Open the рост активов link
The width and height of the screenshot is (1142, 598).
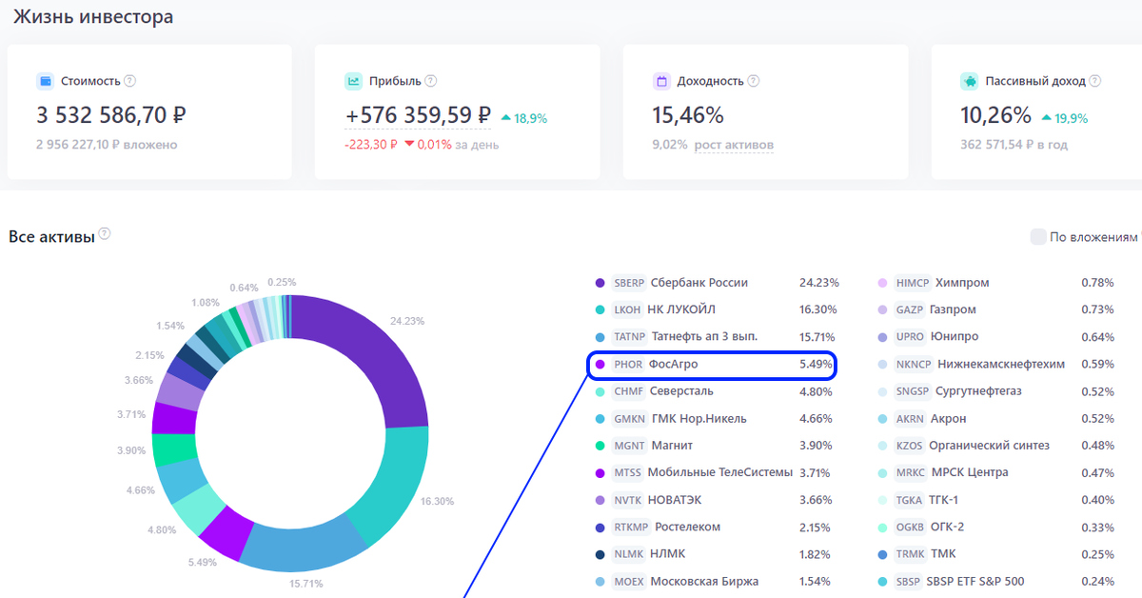(x=732, y=146)
